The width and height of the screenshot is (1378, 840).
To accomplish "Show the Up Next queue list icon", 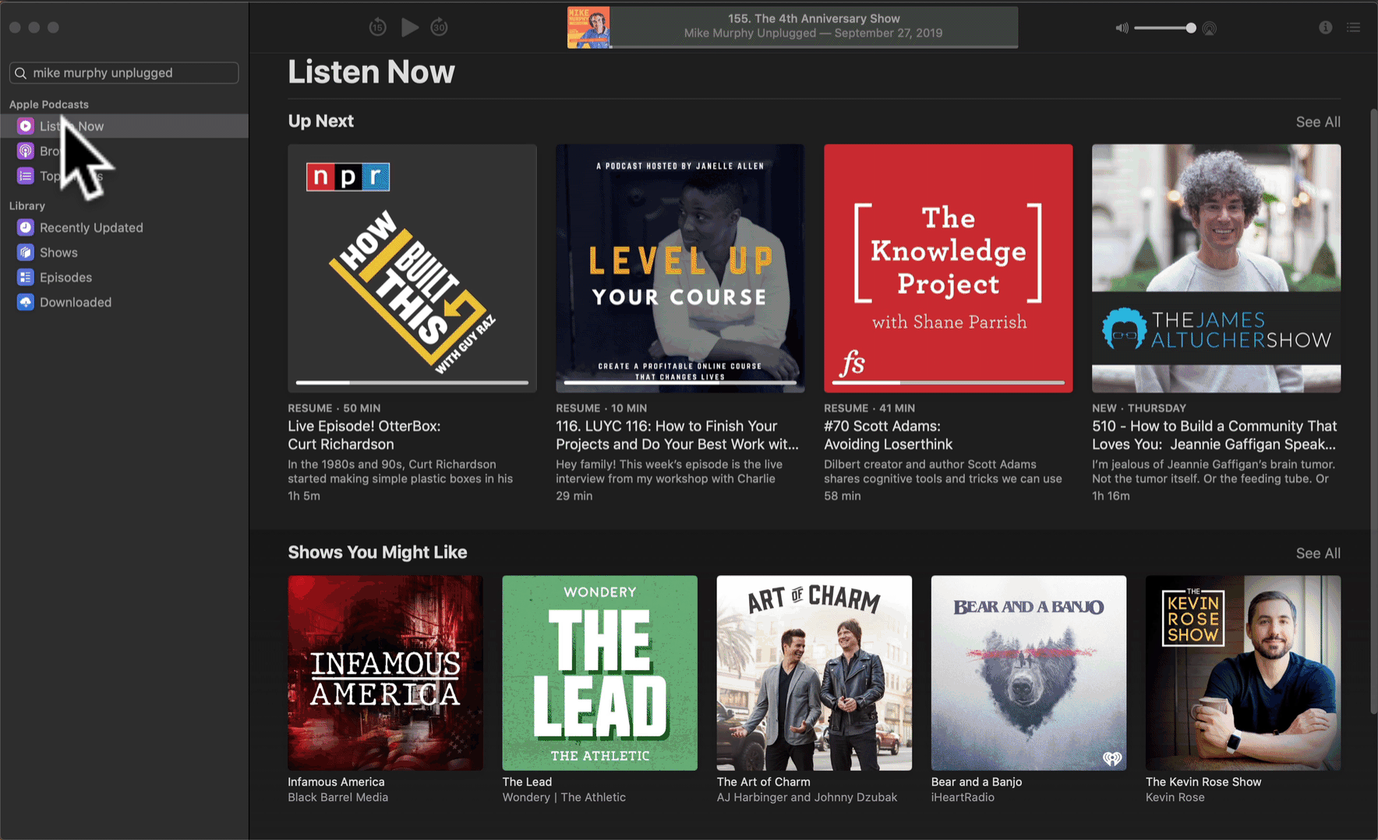I will 1354,27.
